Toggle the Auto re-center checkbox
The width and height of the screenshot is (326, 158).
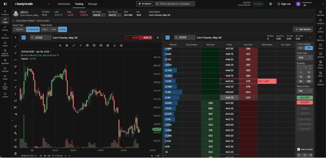click(298, 149)
